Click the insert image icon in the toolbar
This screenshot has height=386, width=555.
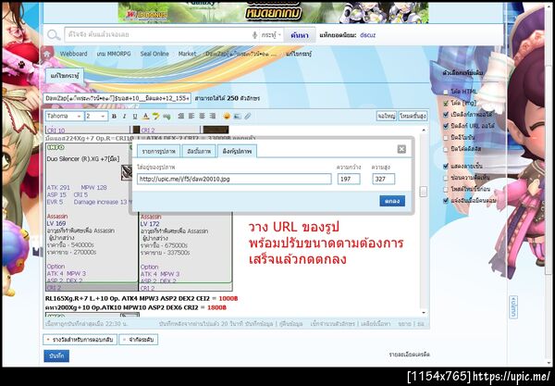[x=237, y=116]
